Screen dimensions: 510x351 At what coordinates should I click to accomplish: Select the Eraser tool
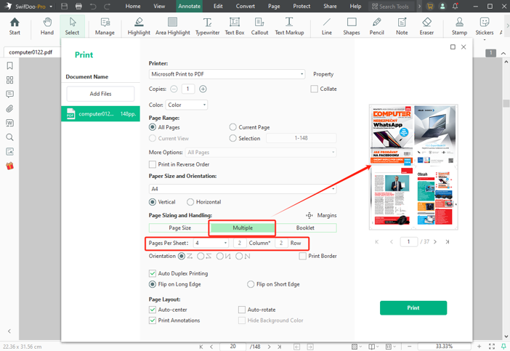click(426, 26)
